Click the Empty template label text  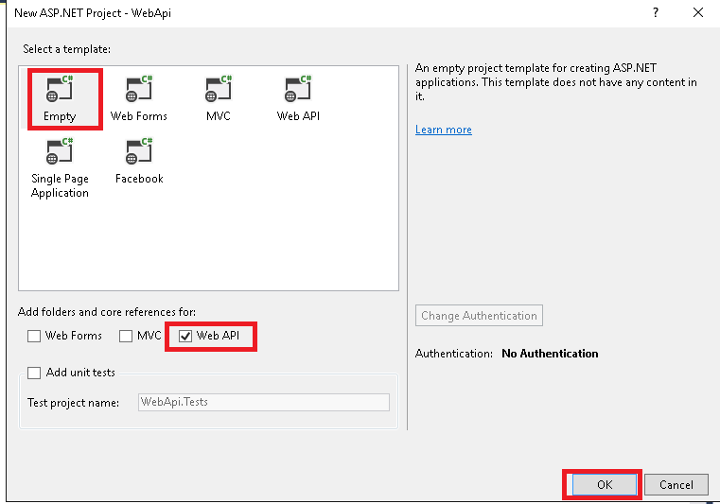60,116
